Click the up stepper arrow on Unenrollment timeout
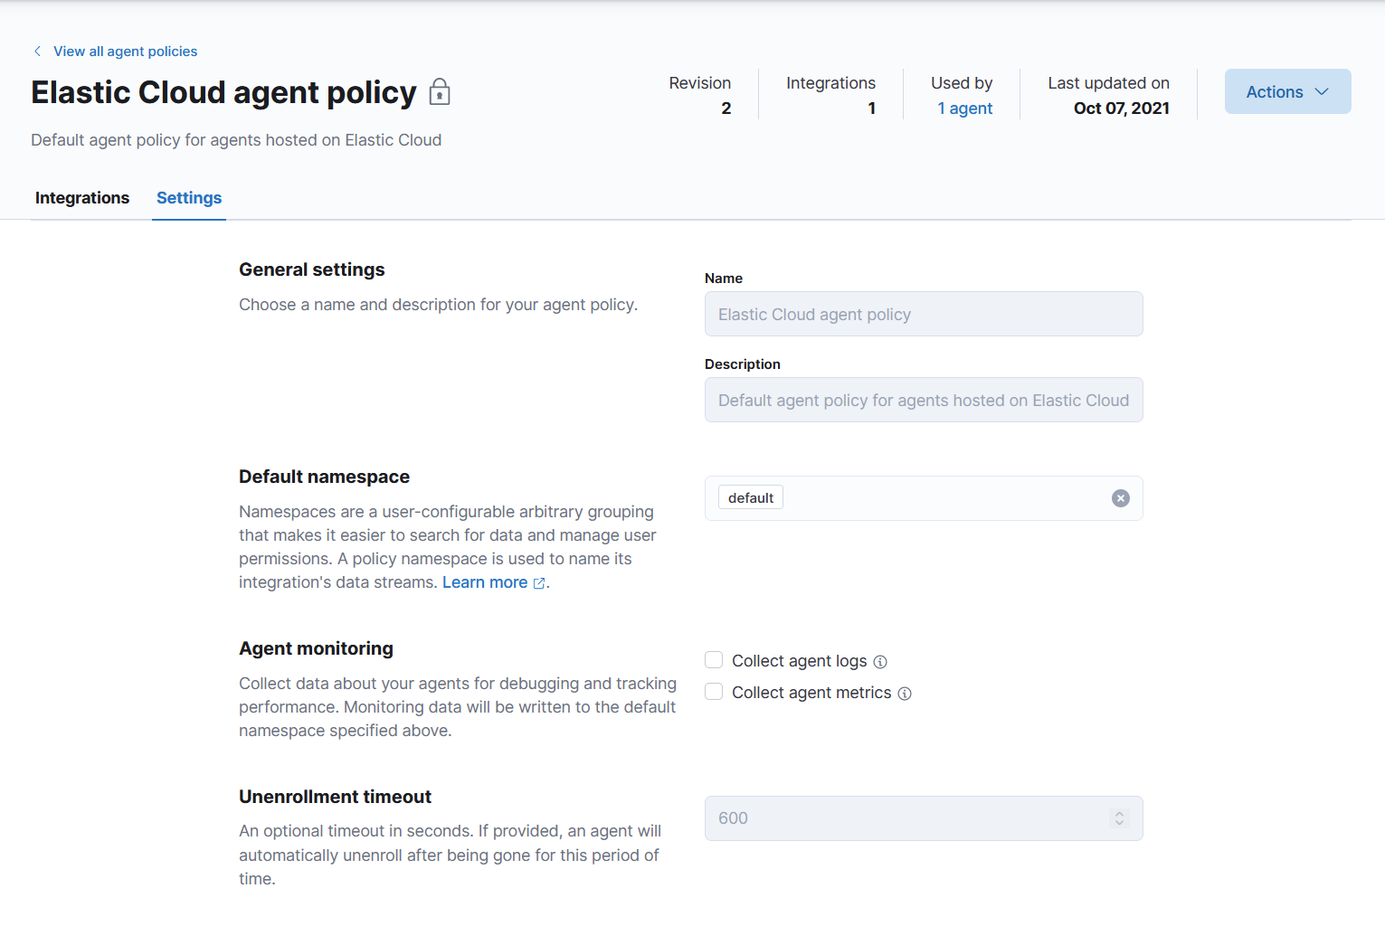Viewport: 1385px width, 926px height. click(x=1119, y=812)
